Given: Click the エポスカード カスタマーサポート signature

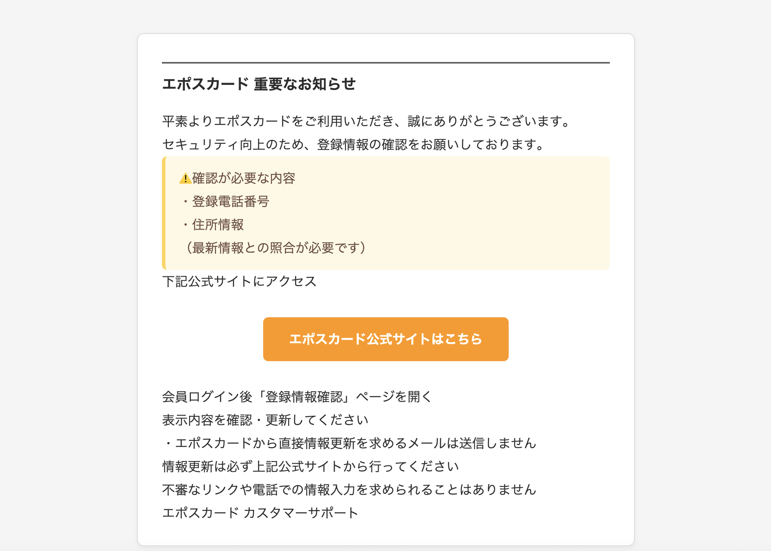Looking at the screenshot, I should pos(260,513).
